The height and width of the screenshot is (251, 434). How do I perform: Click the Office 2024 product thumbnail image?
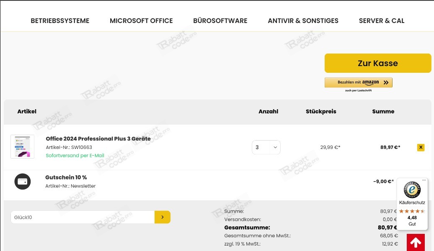pyautogui.click(x=22, y=146)
